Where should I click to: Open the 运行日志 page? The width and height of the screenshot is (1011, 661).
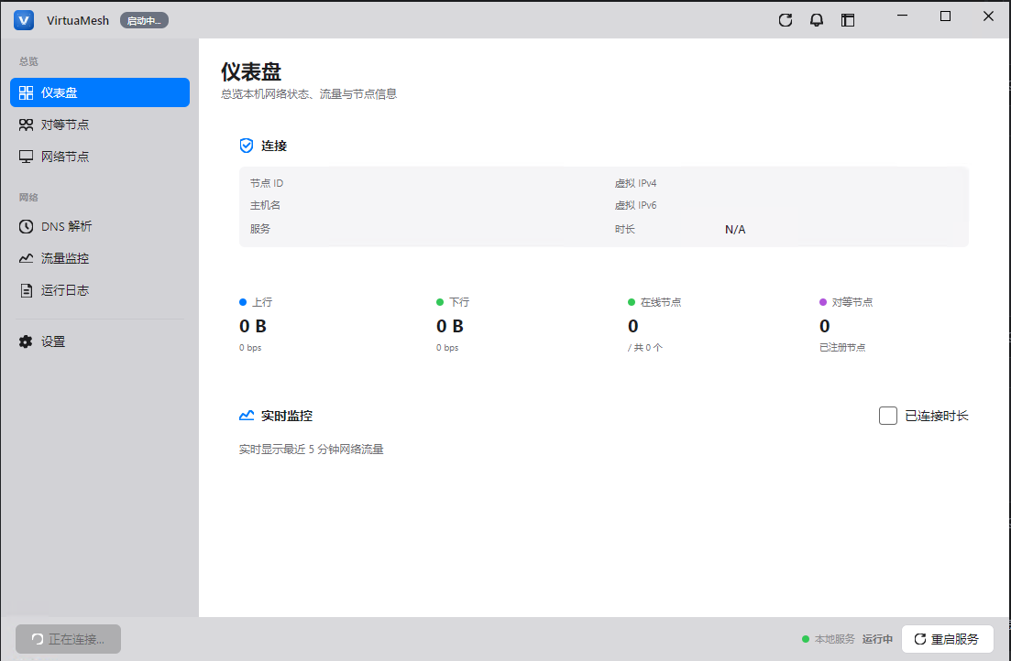tap(100, 290)
